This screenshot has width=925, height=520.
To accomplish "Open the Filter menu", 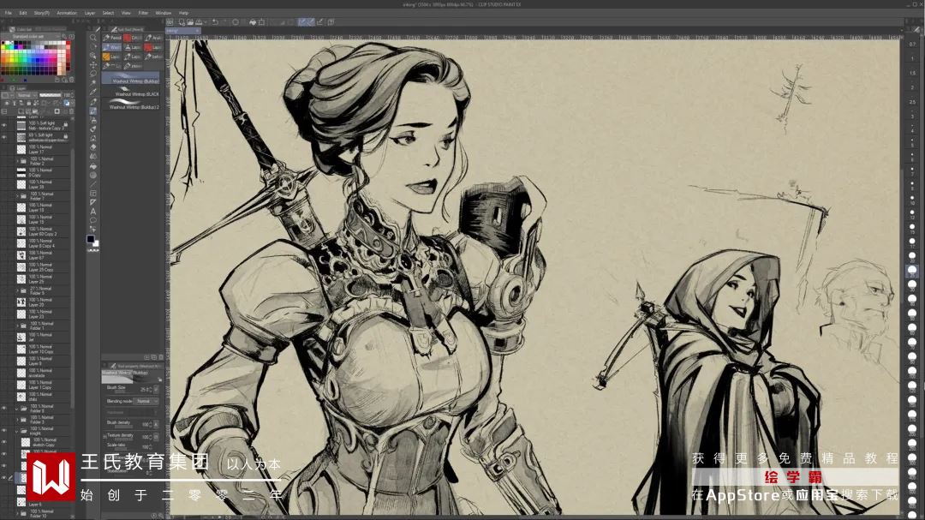I will (143, 12).
